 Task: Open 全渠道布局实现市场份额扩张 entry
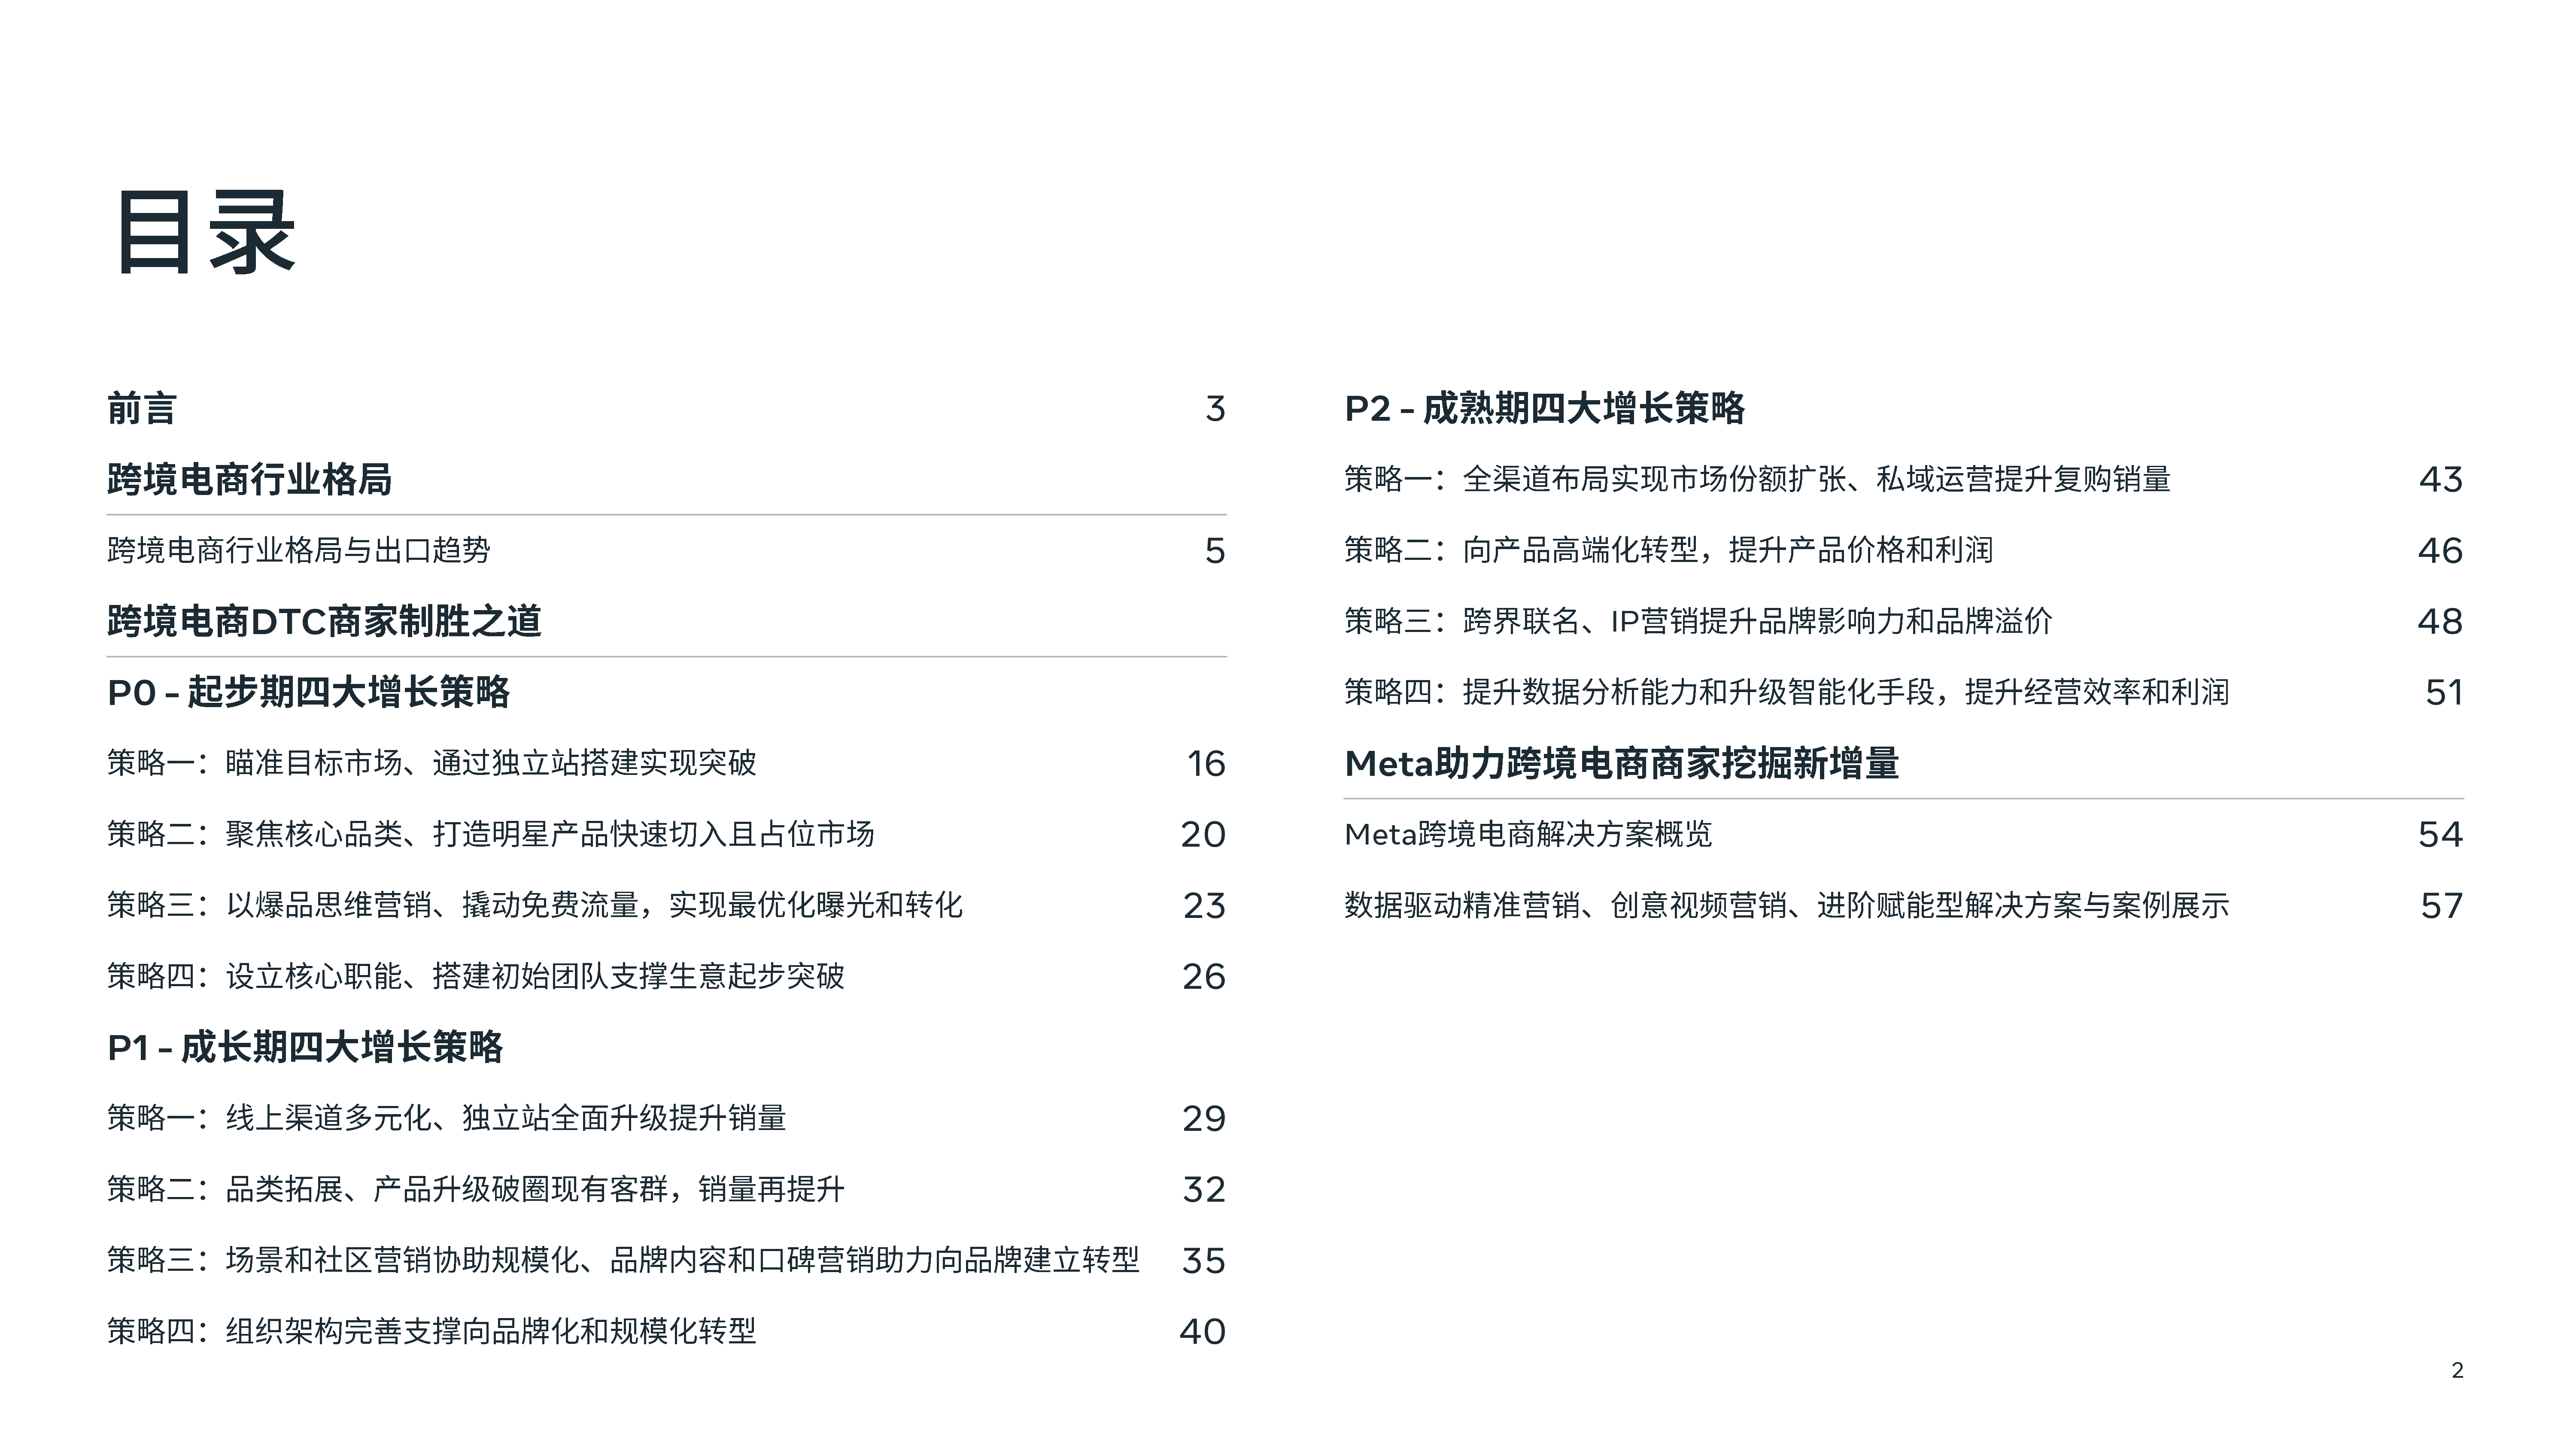pyautogui.click(x=1757, y=479)
